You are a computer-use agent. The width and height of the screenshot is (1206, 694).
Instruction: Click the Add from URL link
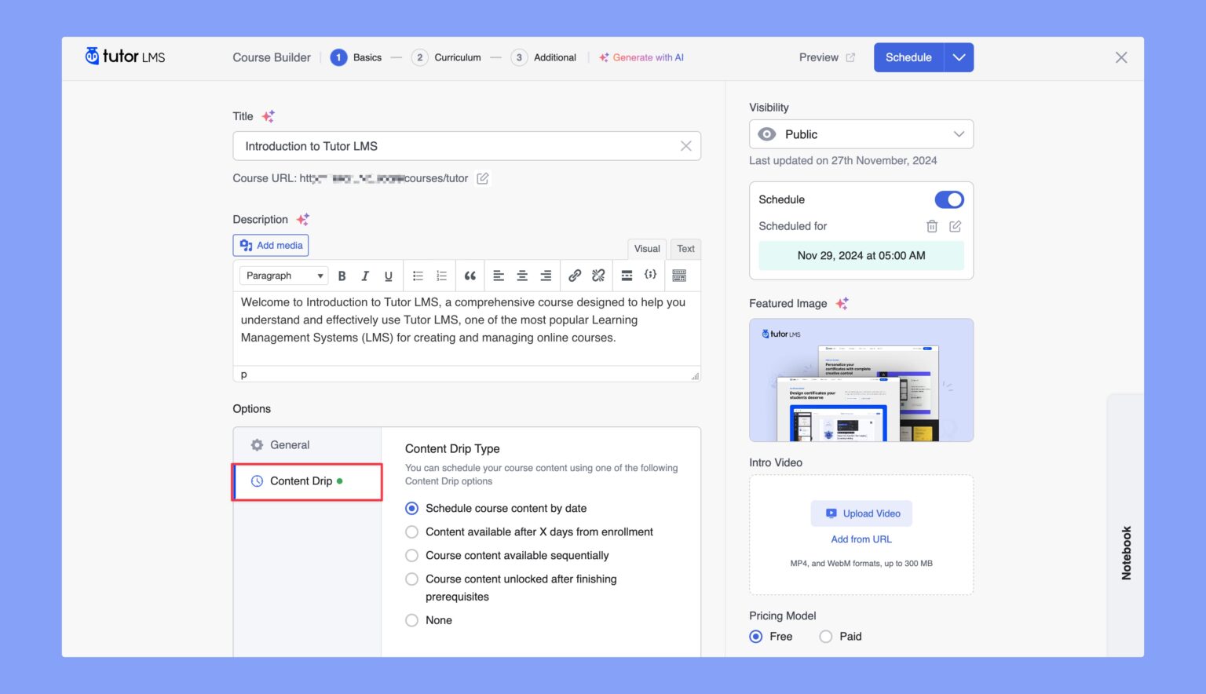click(861, 539)
